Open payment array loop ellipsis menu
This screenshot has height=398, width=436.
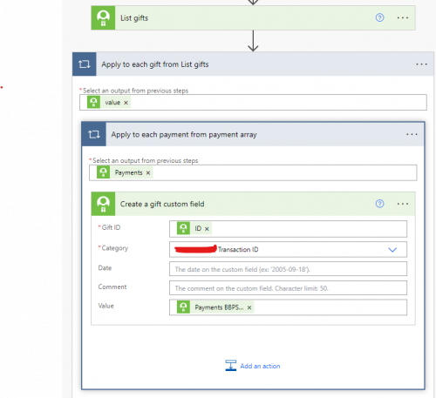click(412, 134)
